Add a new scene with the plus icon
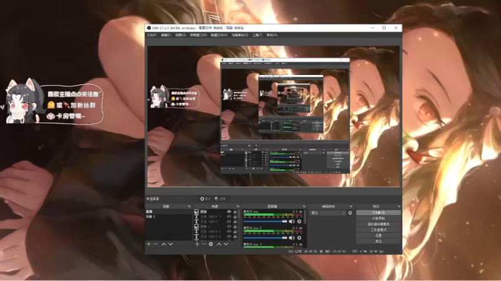Screen dimensions: 501x281 point(148,244)
